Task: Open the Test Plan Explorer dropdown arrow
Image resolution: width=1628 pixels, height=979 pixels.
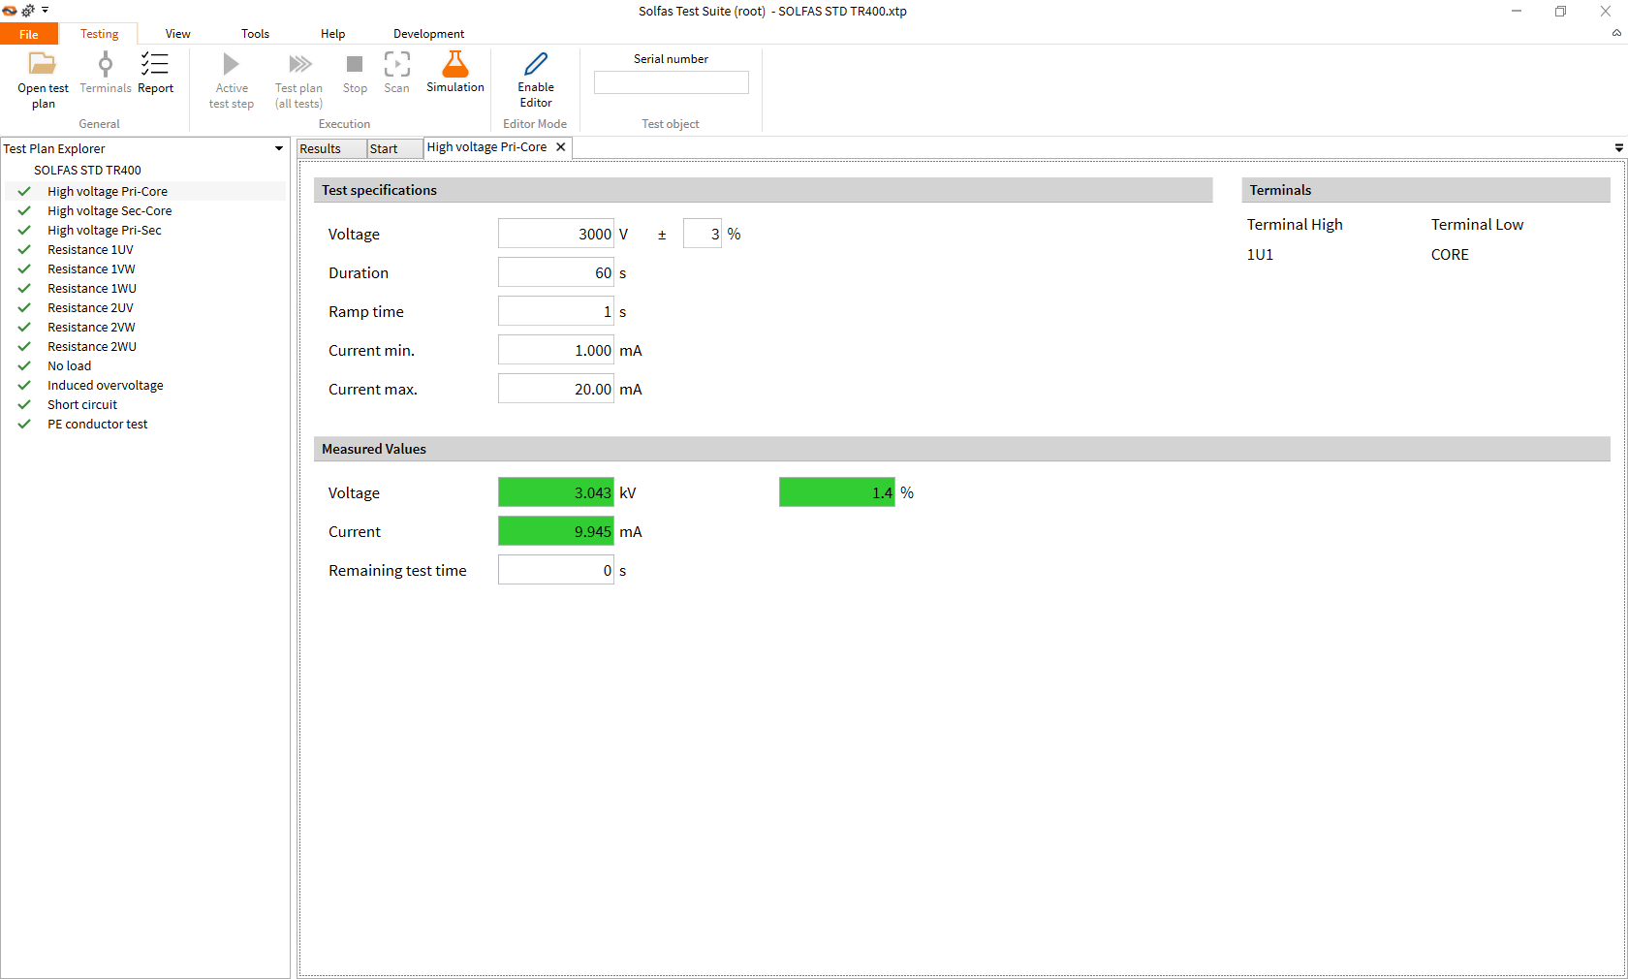Action: click(279, 148)
